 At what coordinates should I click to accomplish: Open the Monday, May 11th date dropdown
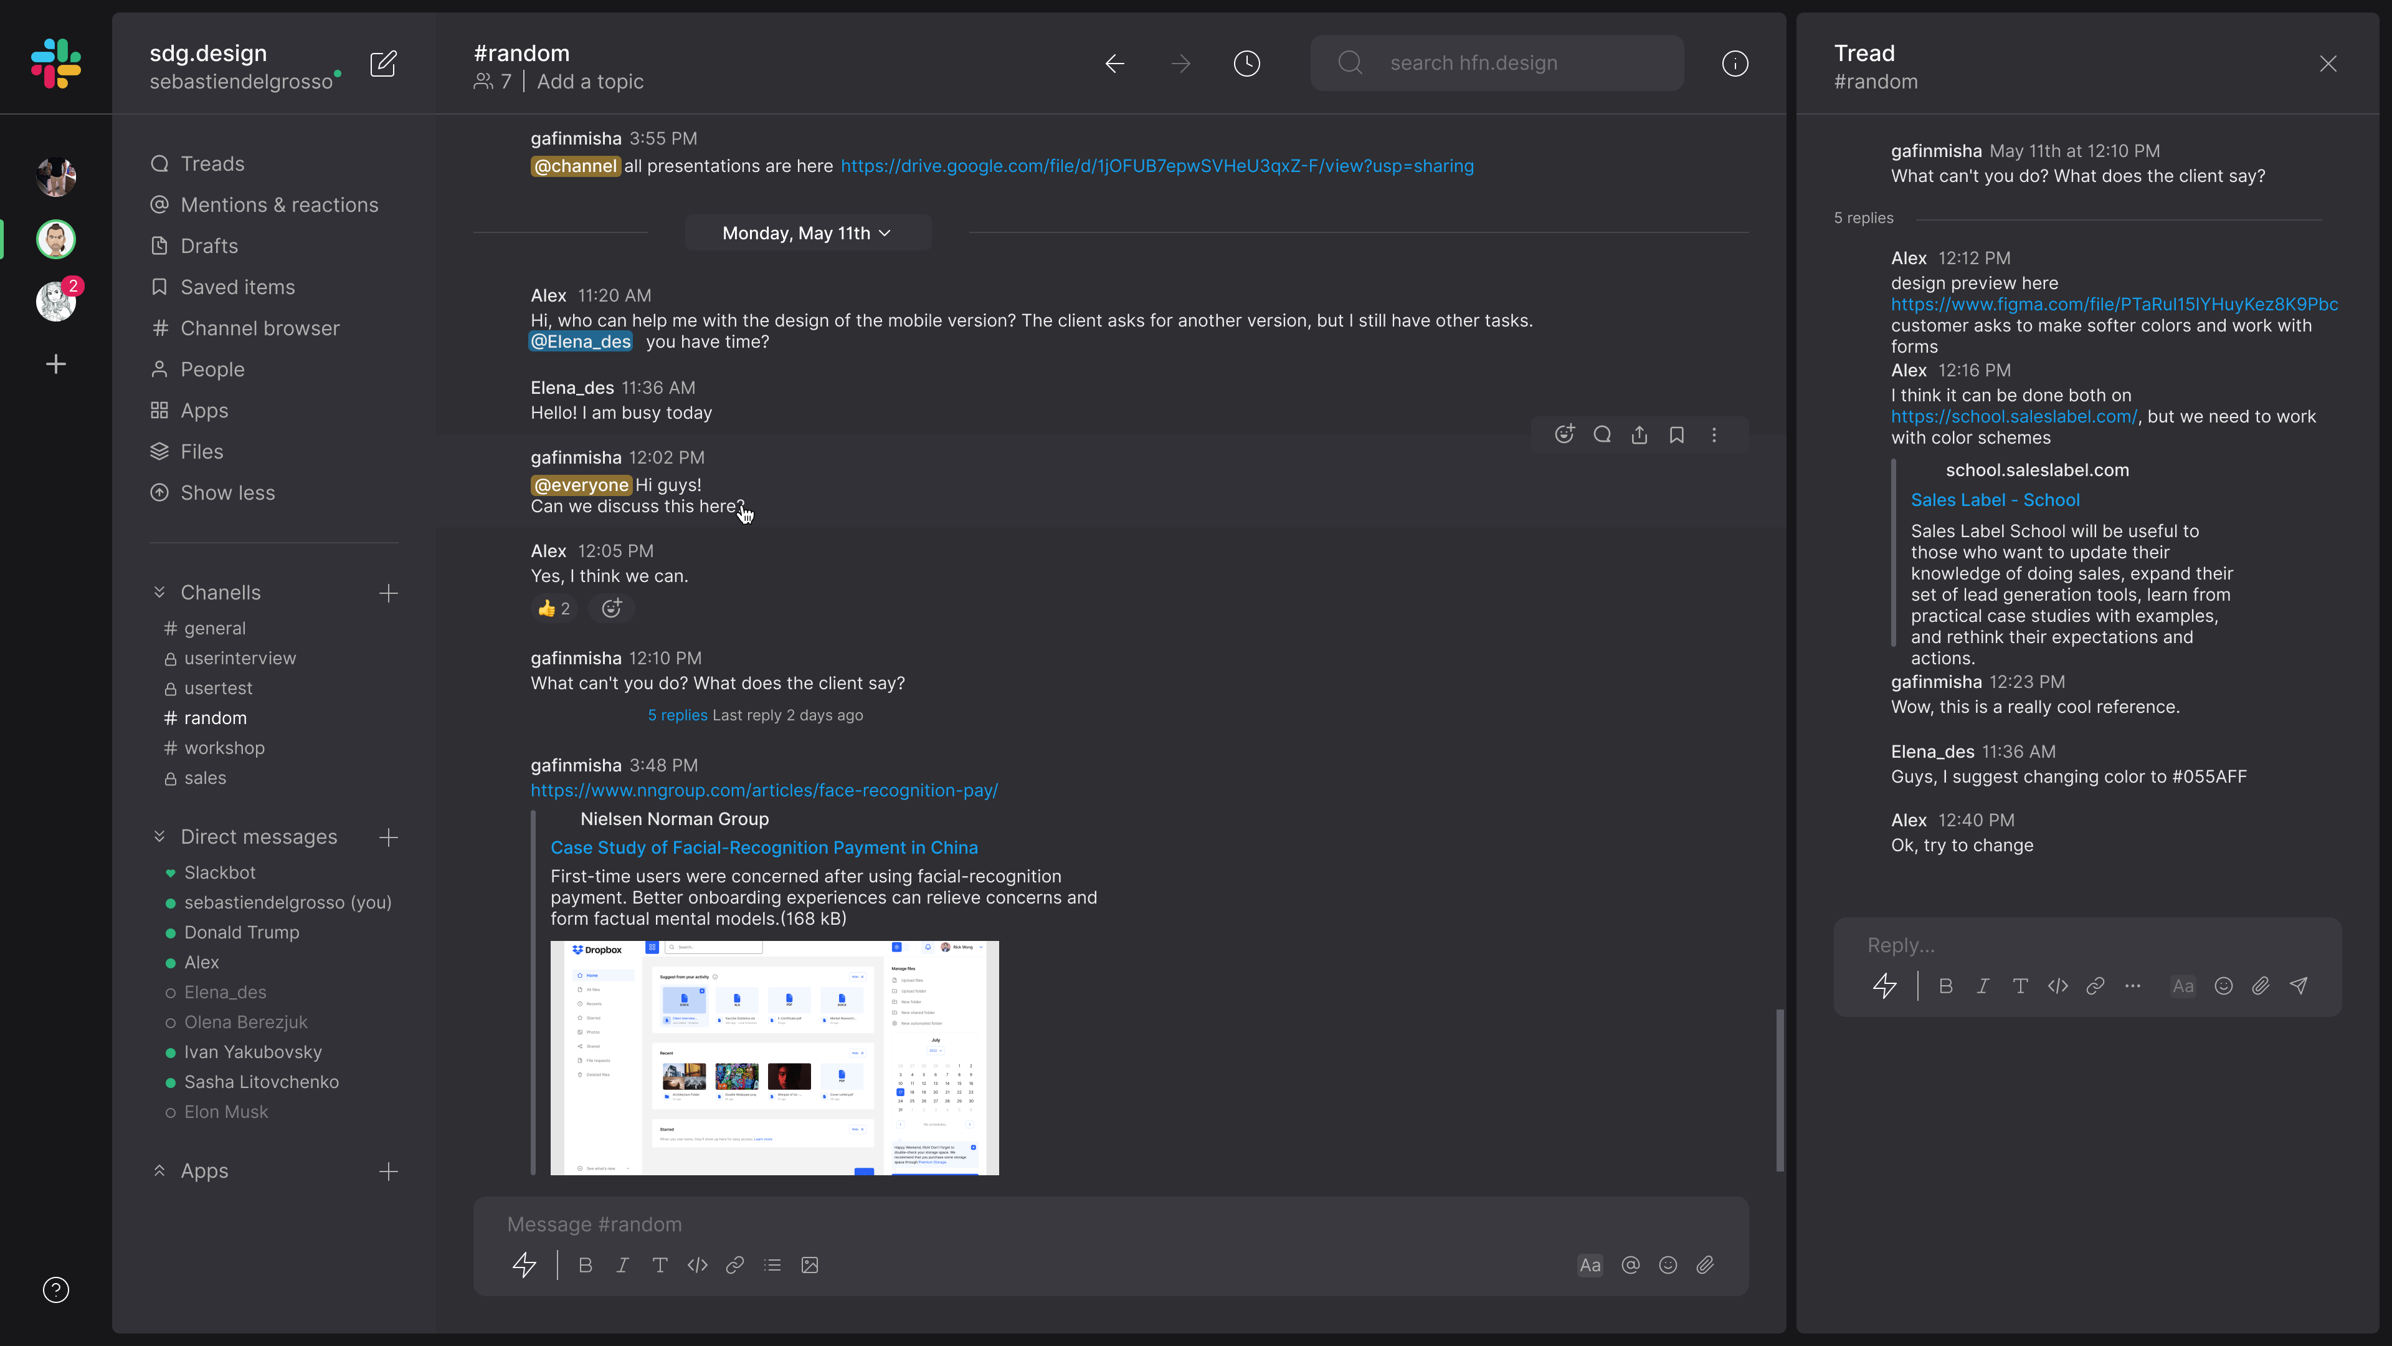(x=807, y=233)
